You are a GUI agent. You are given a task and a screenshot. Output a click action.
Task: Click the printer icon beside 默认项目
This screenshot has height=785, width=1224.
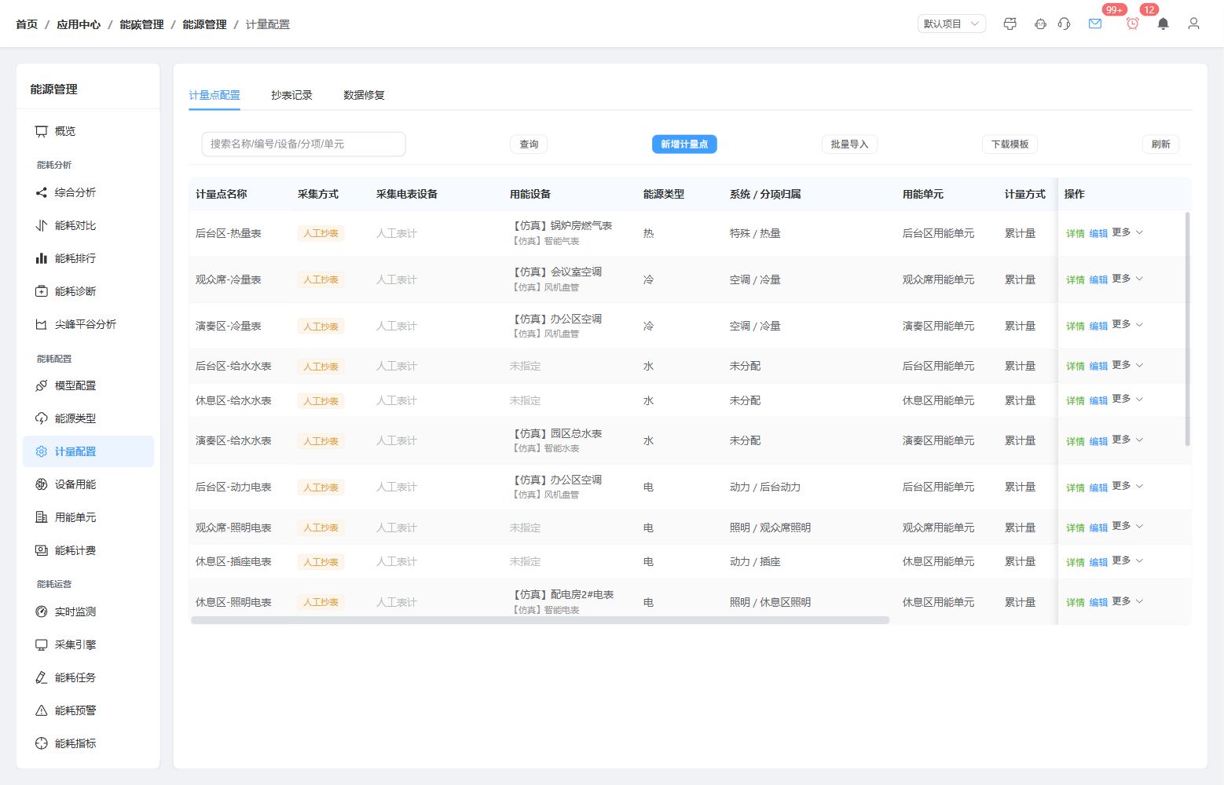[1010, 24]
